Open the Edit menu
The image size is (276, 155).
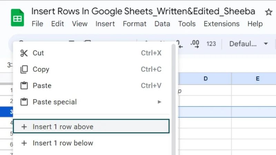point(58,24)
